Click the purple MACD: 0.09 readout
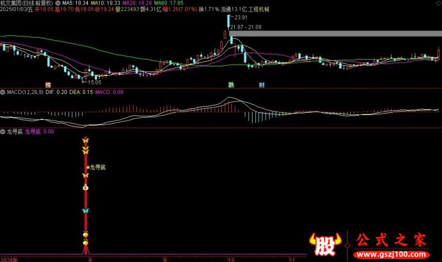 tap(109, 92)
